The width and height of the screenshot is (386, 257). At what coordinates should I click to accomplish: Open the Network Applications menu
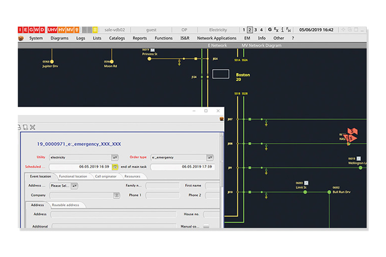click(x=217, y=38)
